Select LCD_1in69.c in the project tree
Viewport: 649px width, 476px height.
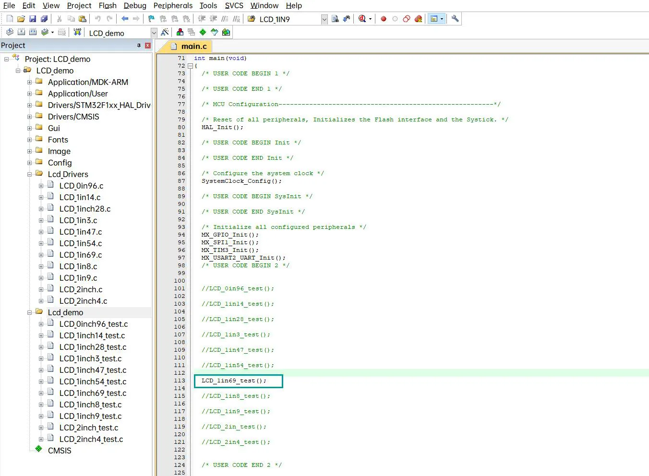tap(81, 255)
